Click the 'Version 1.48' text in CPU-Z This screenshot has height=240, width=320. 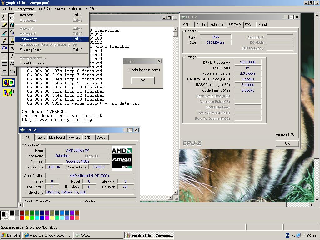click(284, 134)
